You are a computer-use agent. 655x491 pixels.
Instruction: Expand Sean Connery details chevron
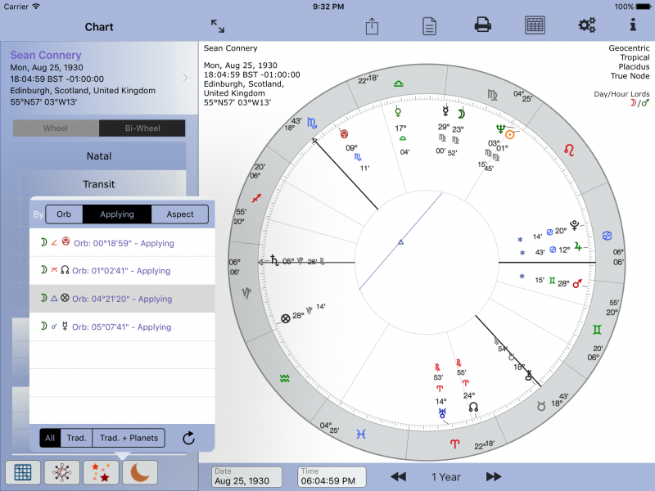click(x=186, y=79)
